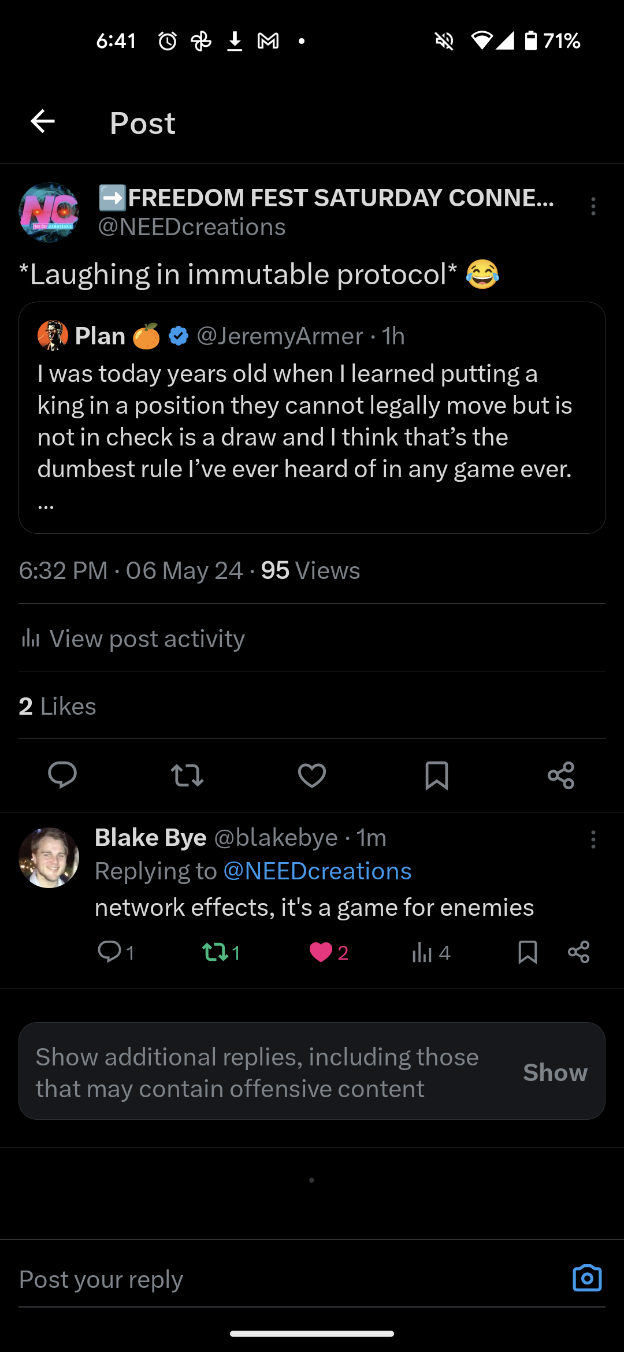Open Blake Bye reply's three-dot menu
Image resolution: width=624 pixels, height=1352 pixels.
(593, 840)
